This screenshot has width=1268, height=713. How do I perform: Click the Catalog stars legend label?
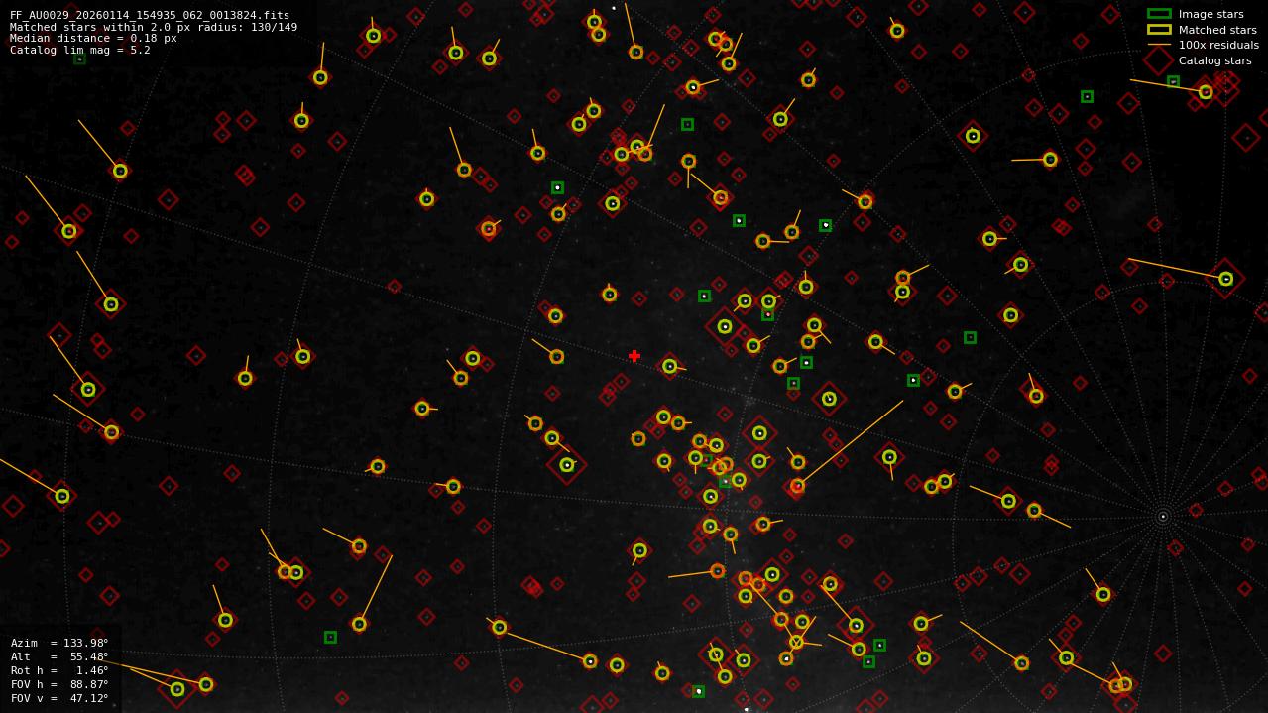pyautogui.click(x=1214, y=60)
